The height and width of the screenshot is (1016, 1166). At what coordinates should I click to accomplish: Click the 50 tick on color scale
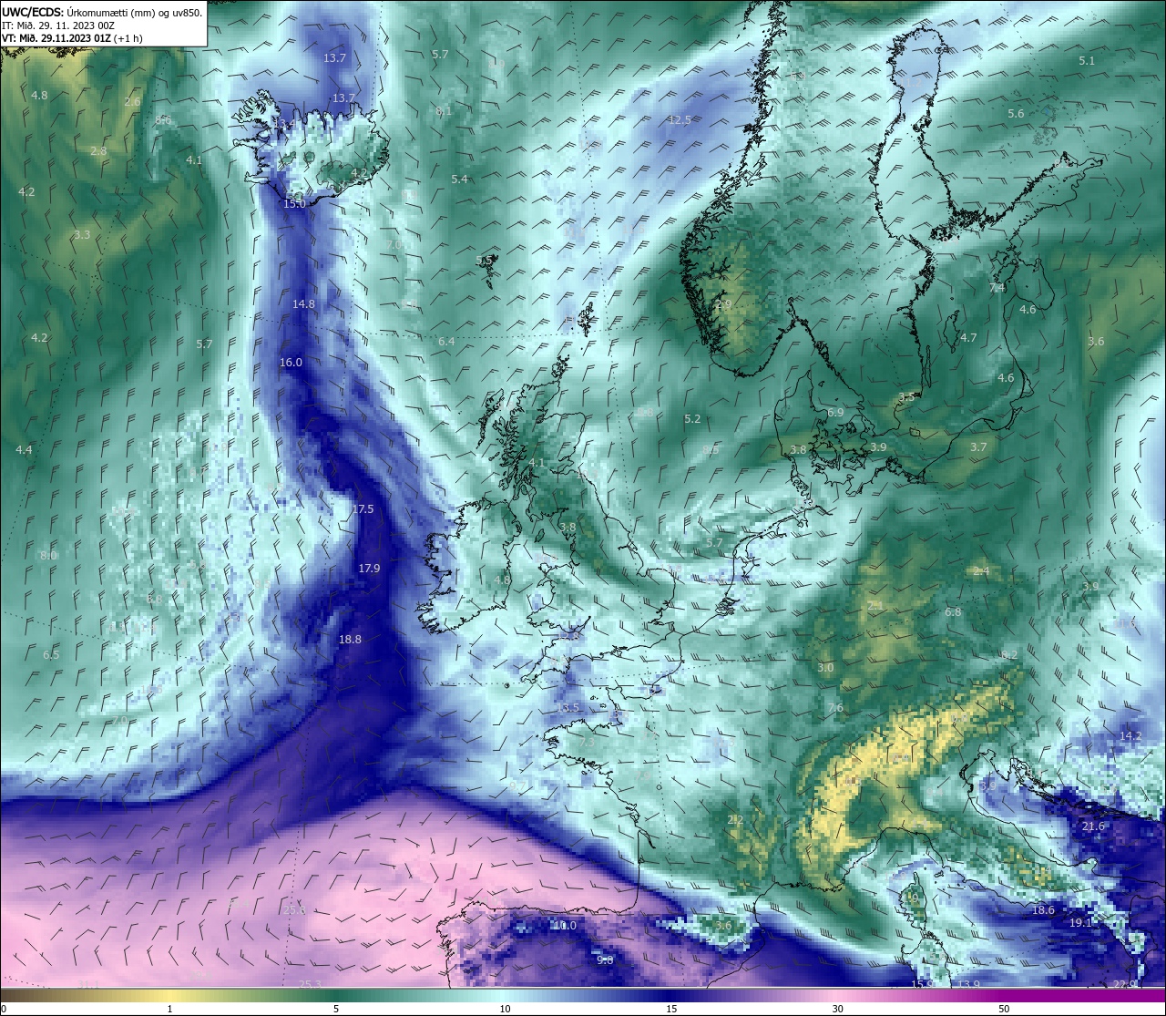(x=1004, y=1009)
